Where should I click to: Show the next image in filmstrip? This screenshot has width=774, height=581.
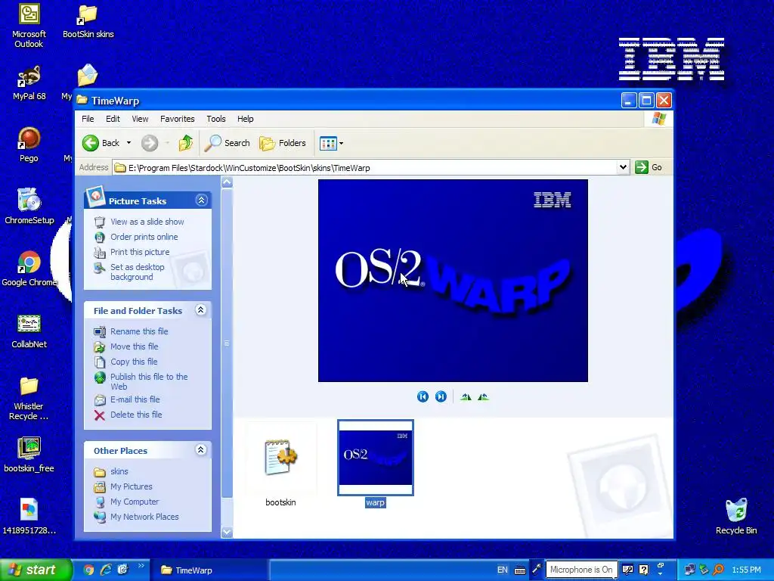pyautogui.click(x=441, y=396)
